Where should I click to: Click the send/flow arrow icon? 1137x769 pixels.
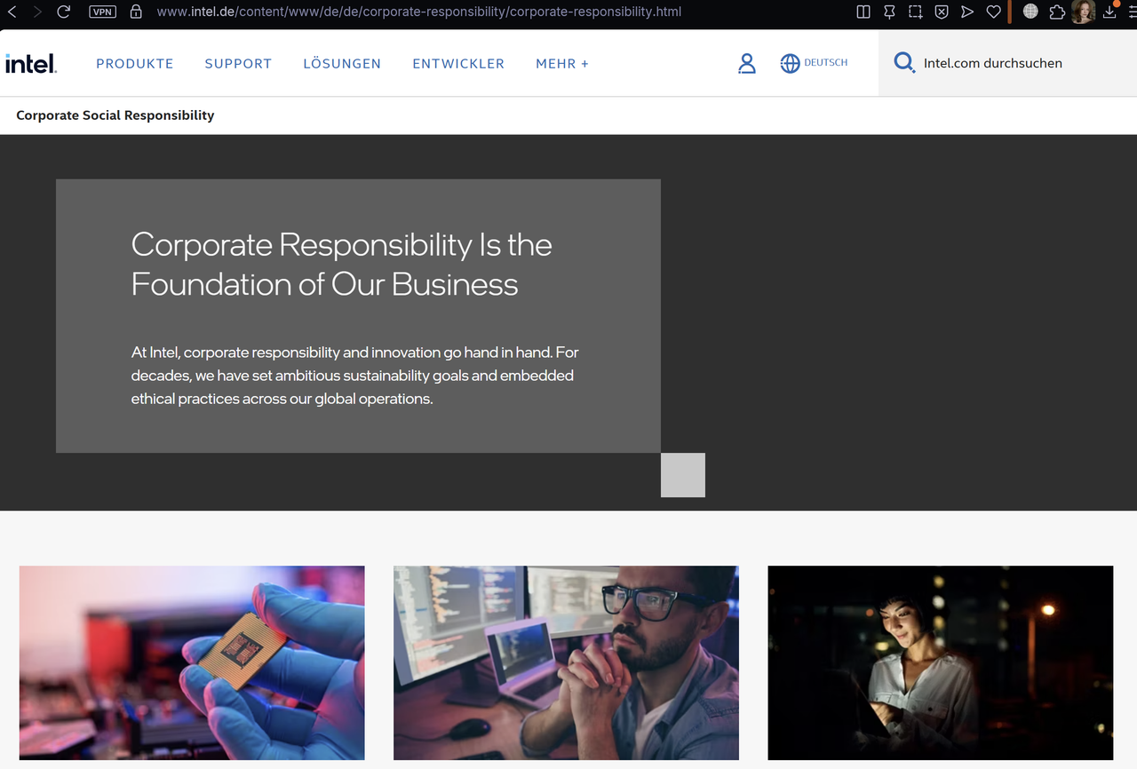967,12
